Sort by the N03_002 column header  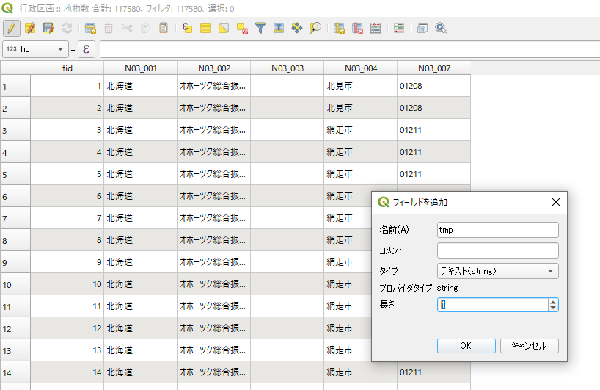coord(214,68)
